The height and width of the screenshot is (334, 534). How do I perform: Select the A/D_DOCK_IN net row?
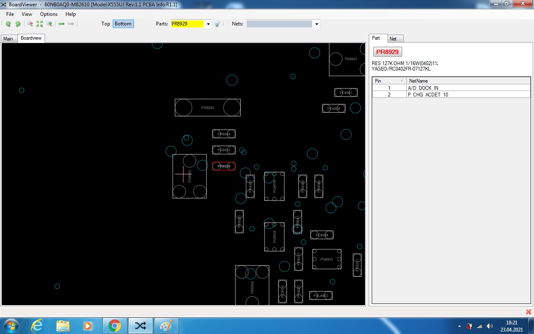[x=451, y=88]
